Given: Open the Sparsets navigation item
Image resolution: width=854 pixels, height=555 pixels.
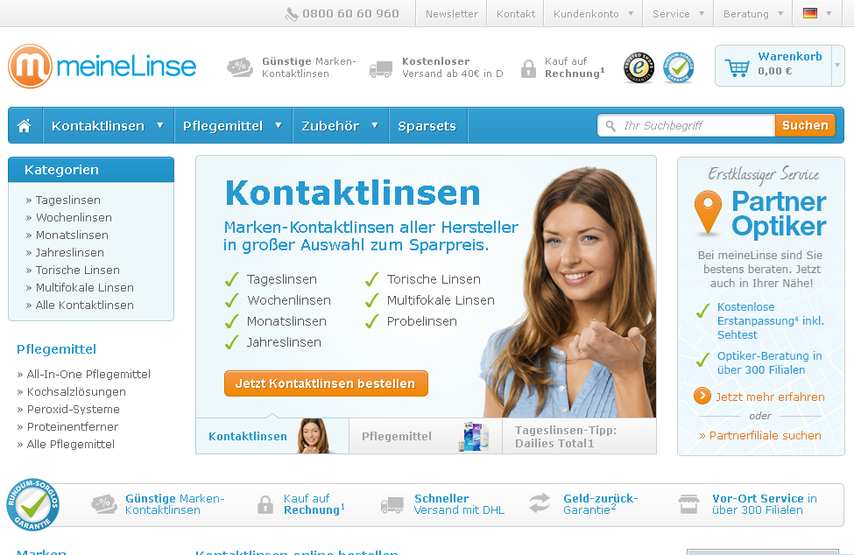Looking at the screenshot, I should [x=427, y=126].
